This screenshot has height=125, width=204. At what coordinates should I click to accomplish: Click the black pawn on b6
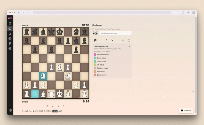coord(35,50)
